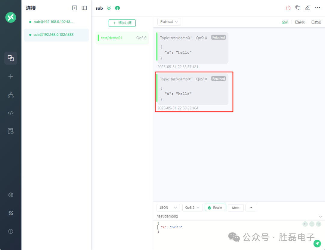Click the topic input field test/demo02
The width and height of the screenshot is (325, 250).
tap(236, 216)
